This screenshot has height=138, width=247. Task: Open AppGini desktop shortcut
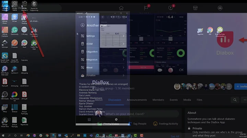(200, 31)
